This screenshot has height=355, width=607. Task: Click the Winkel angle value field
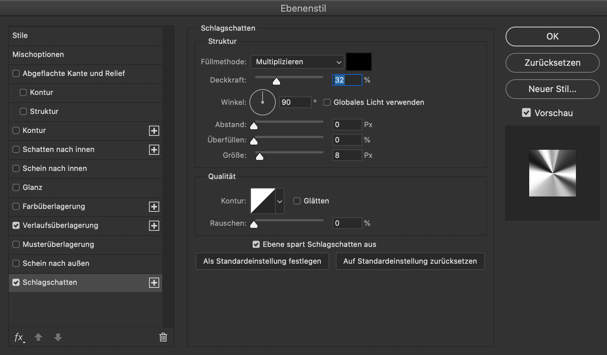[295, 102]
